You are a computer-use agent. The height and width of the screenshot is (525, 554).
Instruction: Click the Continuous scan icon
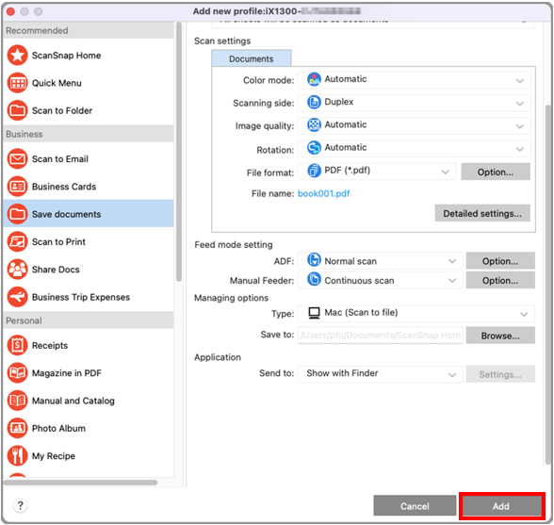[x=314, y=279]
